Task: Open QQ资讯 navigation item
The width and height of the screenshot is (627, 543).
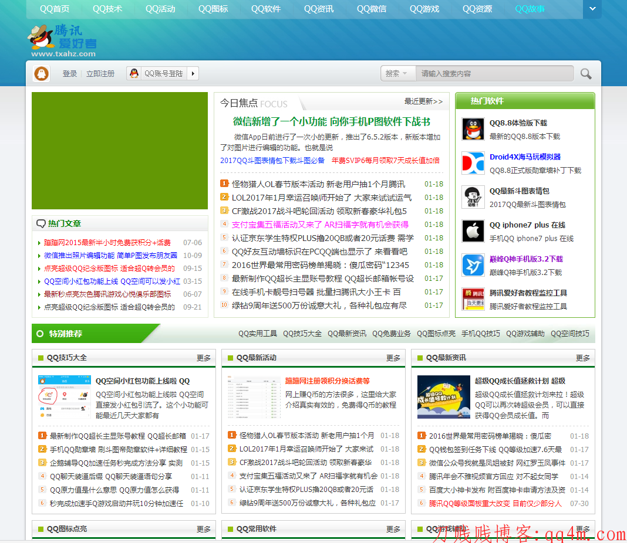Action: [x=319, y=9]
